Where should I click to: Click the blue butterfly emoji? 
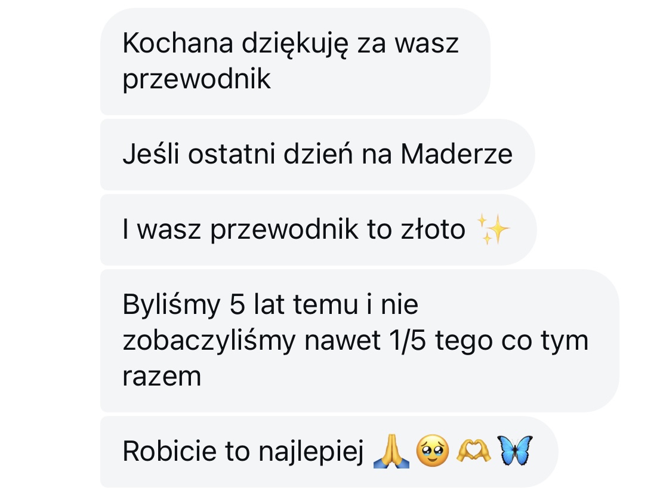(x=514, y=451)
